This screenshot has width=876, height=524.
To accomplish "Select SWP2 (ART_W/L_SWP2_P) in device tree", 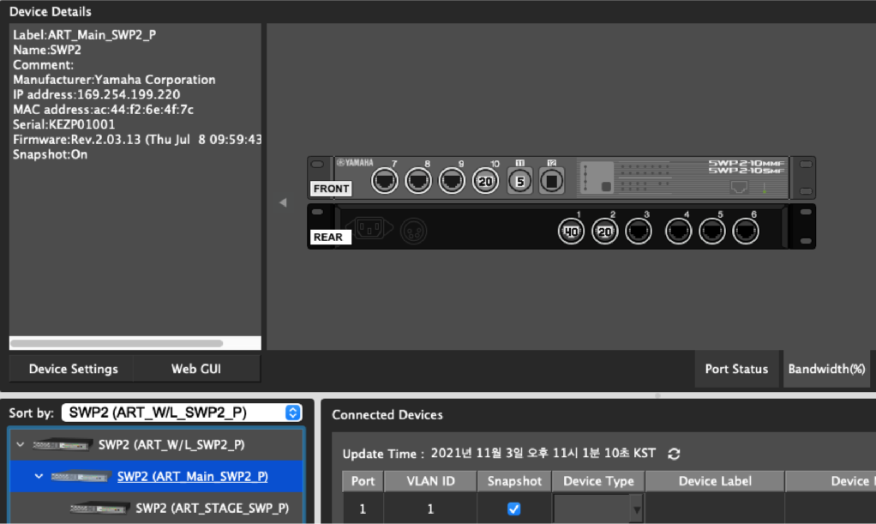I will [x=171, y=445].
